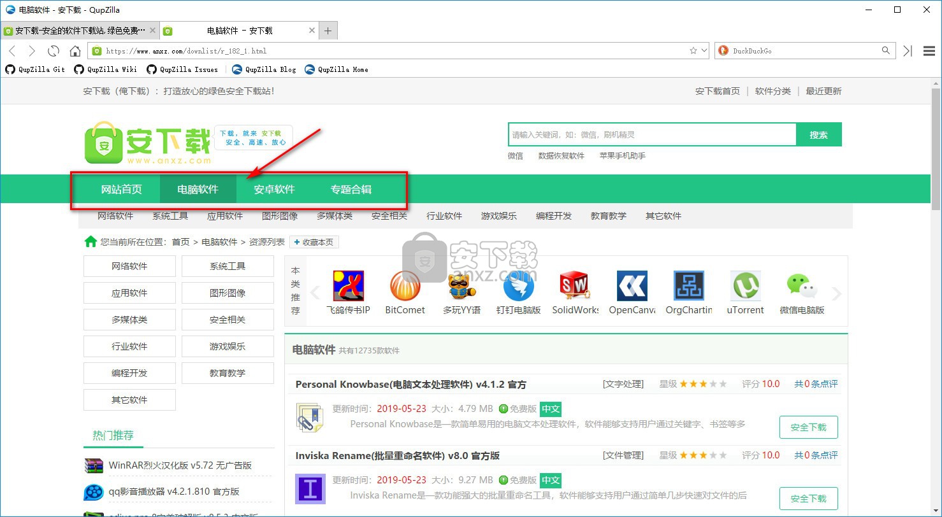Open the address bar history dropdown arrow
The image size is (942, 517).
click(x=704, y=50)
